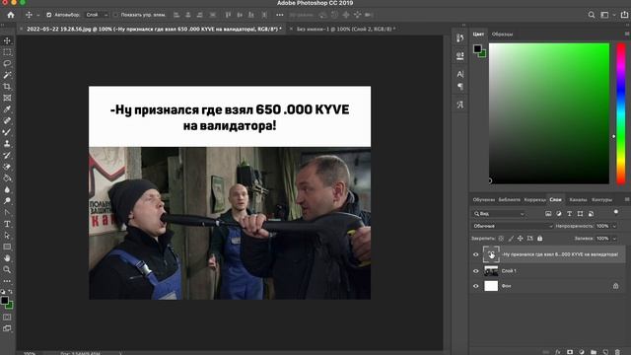Add a layer style via fx icon

tap(558, 352)
